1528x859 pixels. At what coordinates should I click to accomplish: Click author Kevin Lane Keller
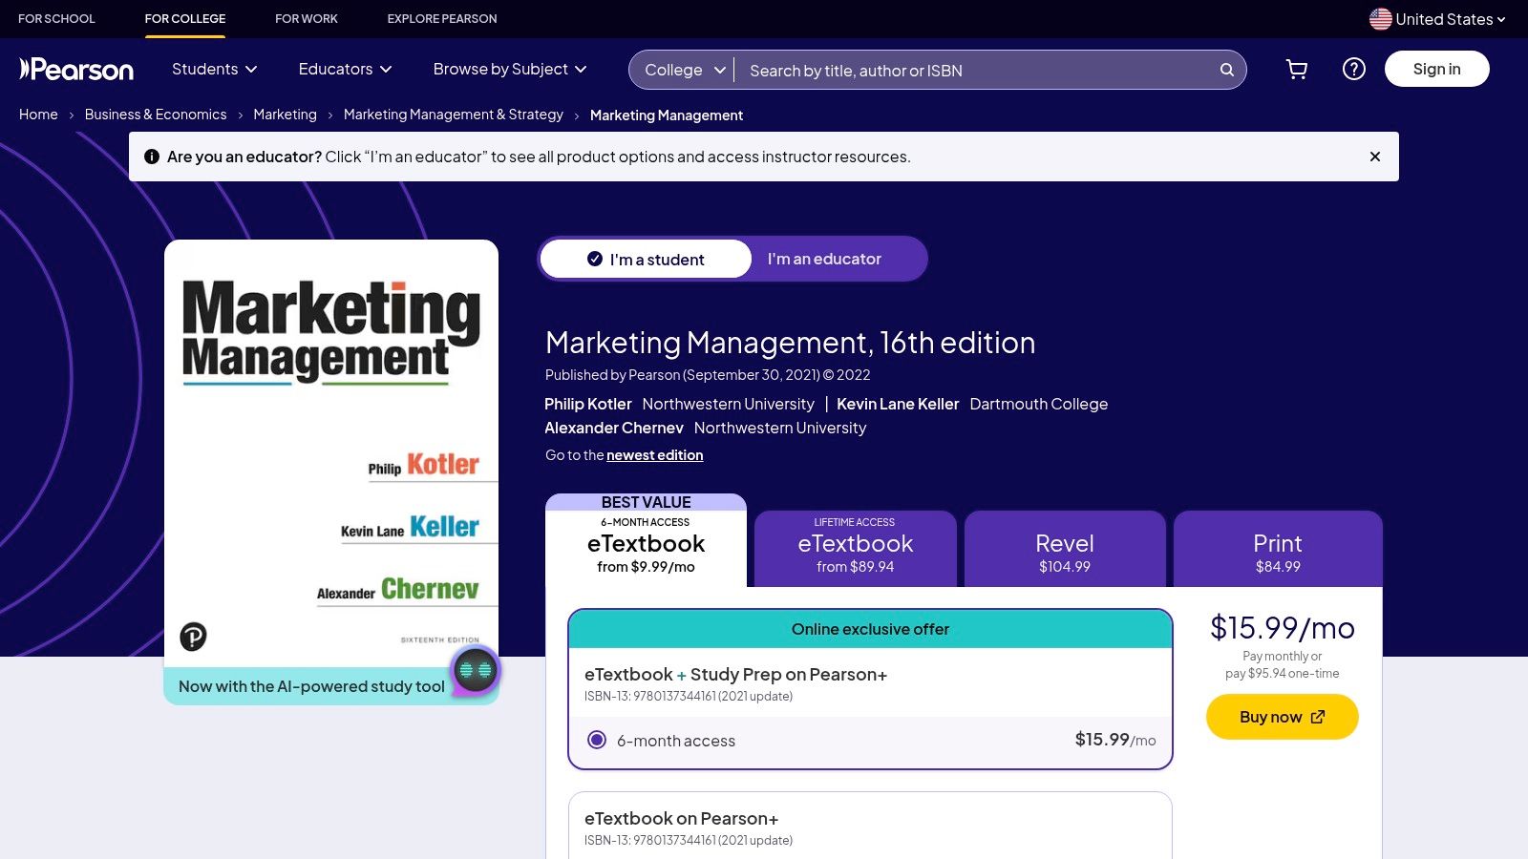click(x=898, y=404)
